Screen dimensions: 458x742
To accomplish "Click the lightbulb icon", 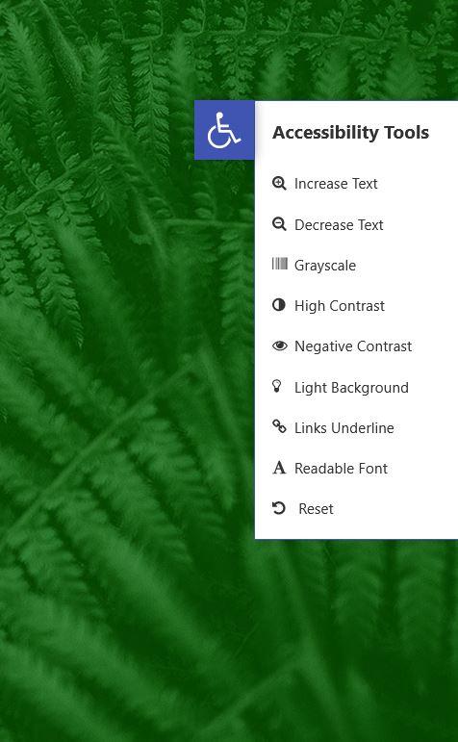I will pyautogui.click(x=277, y=386).
